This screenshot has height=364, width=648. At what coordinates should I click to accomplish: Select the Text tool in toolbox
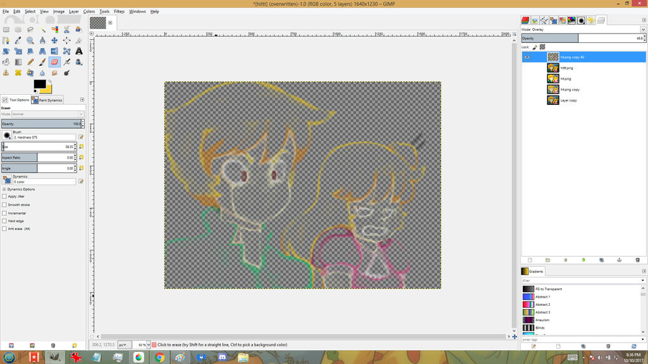pyautogui.click(x=78, y=51)
